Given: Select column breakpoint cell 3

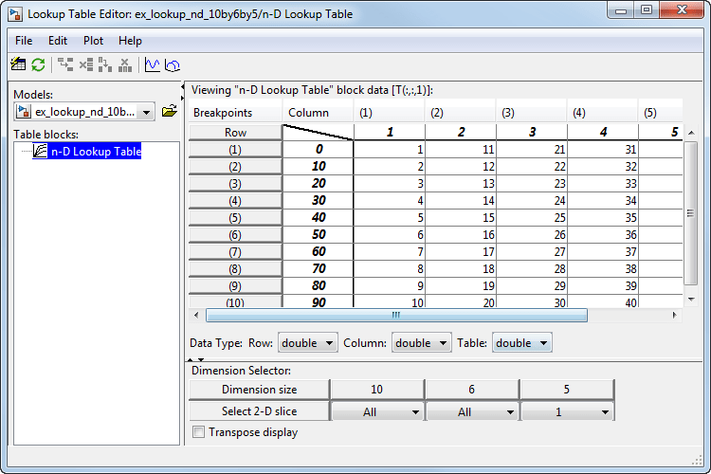Looking at the screenshot, I should [532, 132].
